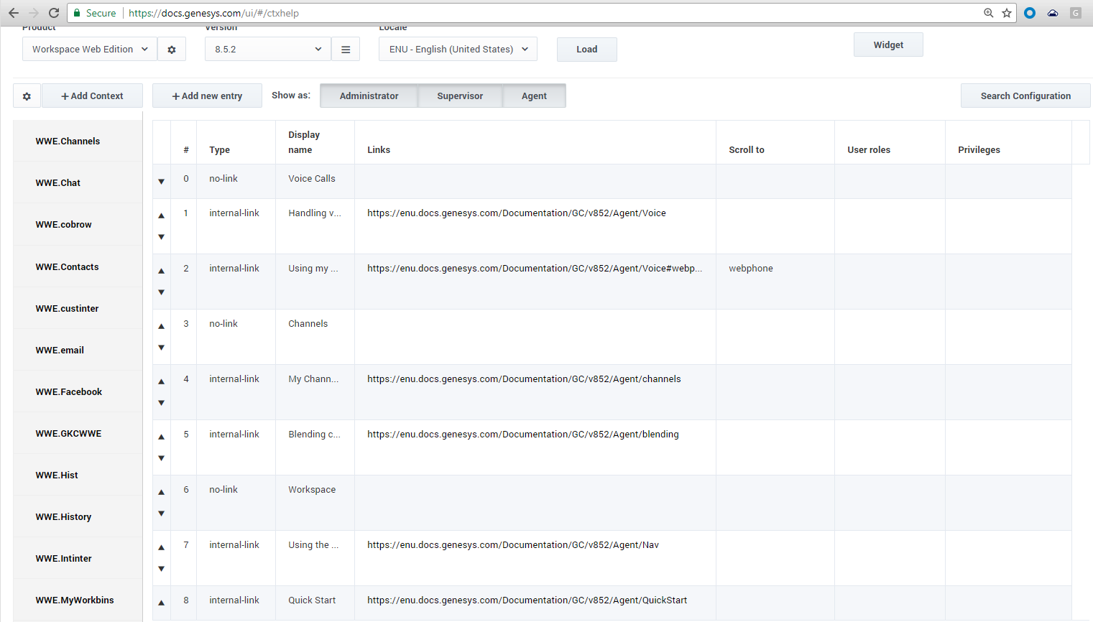Move row 0 Voice Calls down
Viewport: 1093px width, 622px height.
[x=162, y=182]
